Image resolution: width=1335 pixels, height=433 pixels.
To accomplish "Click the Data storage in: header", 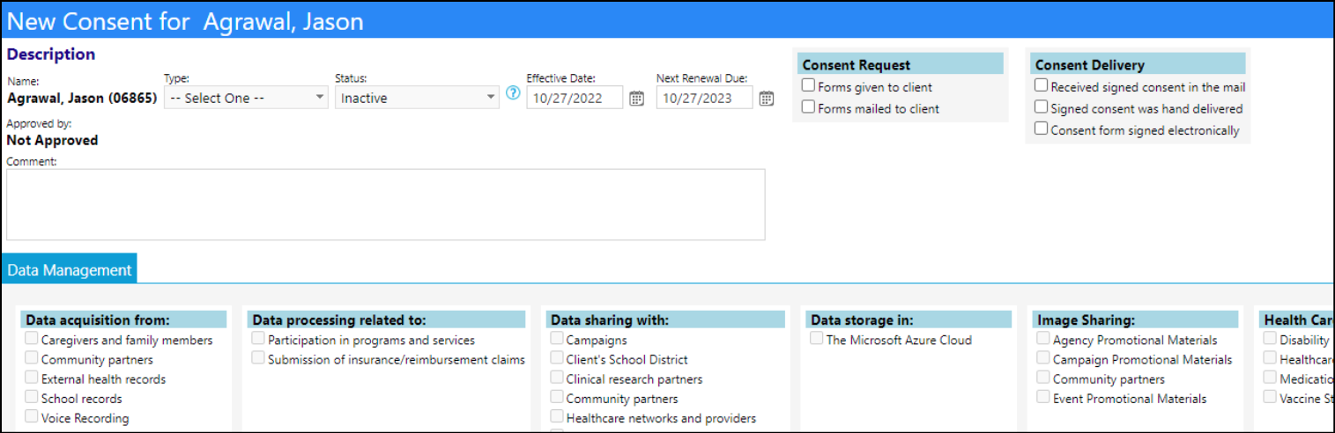I will tap(909, 319).
